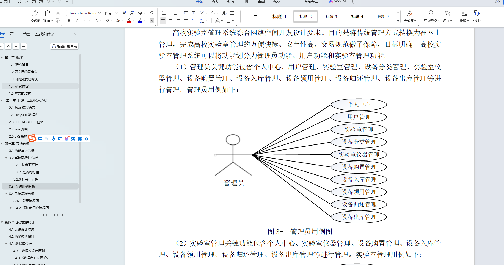The image size is (504, 265).
Task: Toggle character shading (gray A)
Action: coord(152,21)
